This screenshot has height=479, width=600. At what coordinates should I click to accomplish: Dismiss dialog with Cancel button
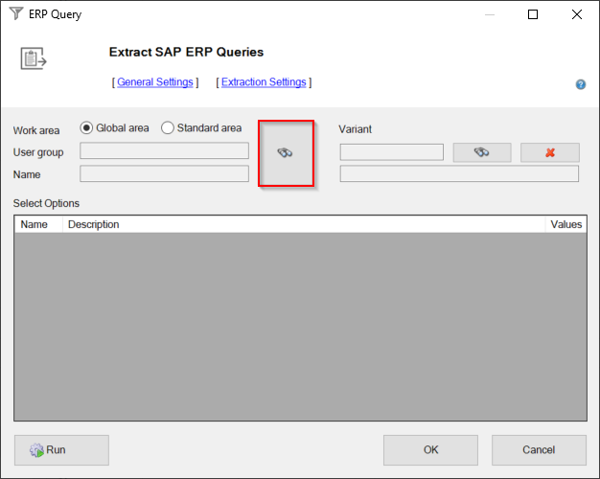point(539,450)
